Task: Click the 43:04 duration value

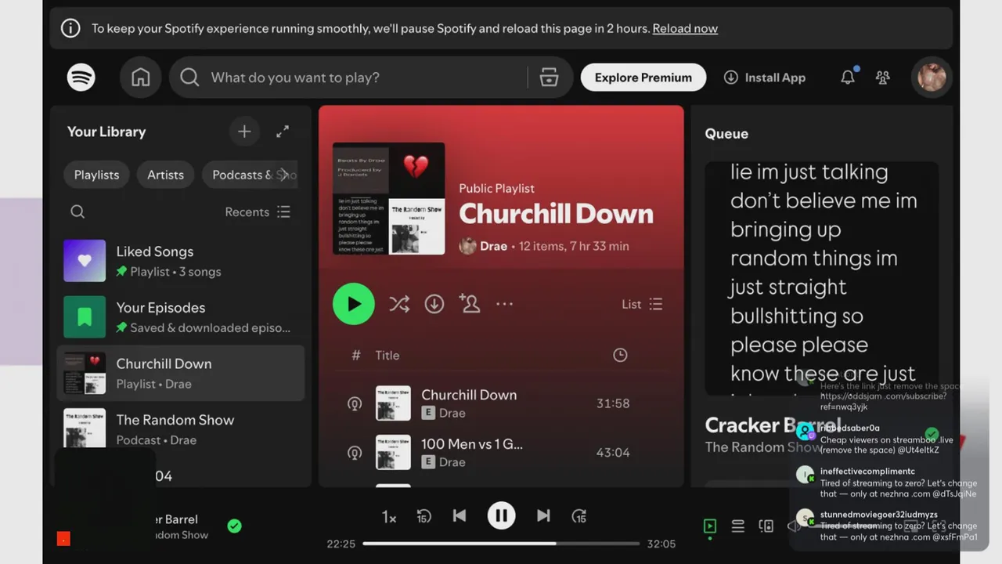Action: pyautogui.click(x=613, y=452)
